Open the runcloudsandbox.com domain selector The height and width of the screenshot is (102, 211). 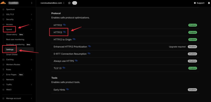52,3
